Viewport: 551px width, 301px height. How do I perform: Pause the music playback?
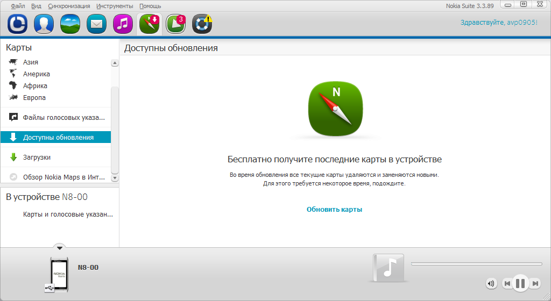tap(520, 283)
